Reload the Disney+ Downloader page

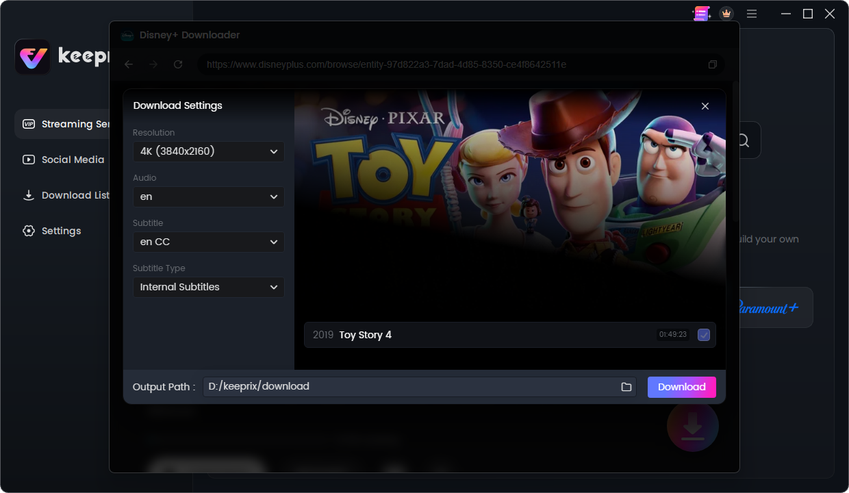178,64
